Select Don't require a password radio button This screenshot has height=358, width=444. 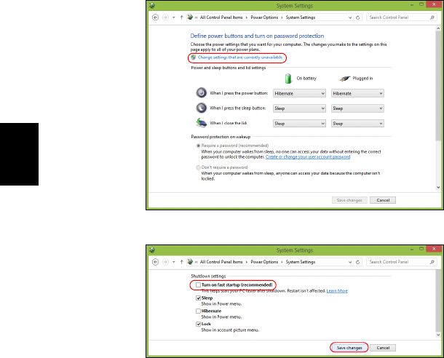pyautogui.click(x=199, y=167)
